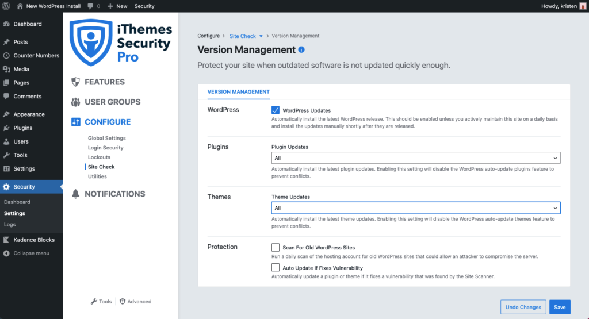The image size is (589, 319).
Task: Click the home icon beside New WordPress Install
Action: click(20, 6)
